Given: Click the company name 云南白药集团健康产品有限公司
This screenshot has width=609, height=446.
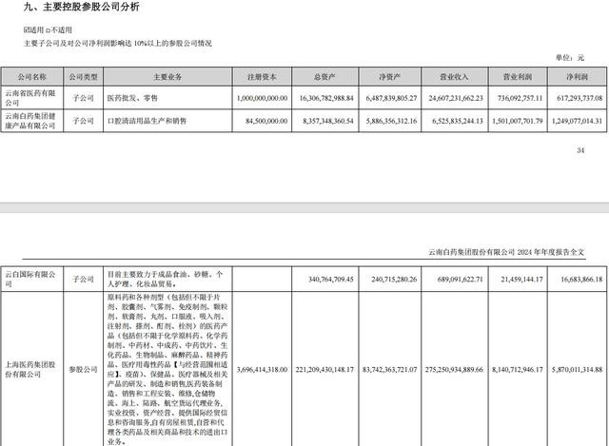Looking at the screenshot, I should (x=30, y=121).
